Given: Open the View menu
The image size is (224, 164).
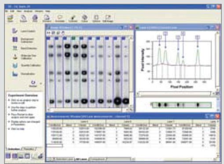Looking at the screenshot, I should point(19,11).
